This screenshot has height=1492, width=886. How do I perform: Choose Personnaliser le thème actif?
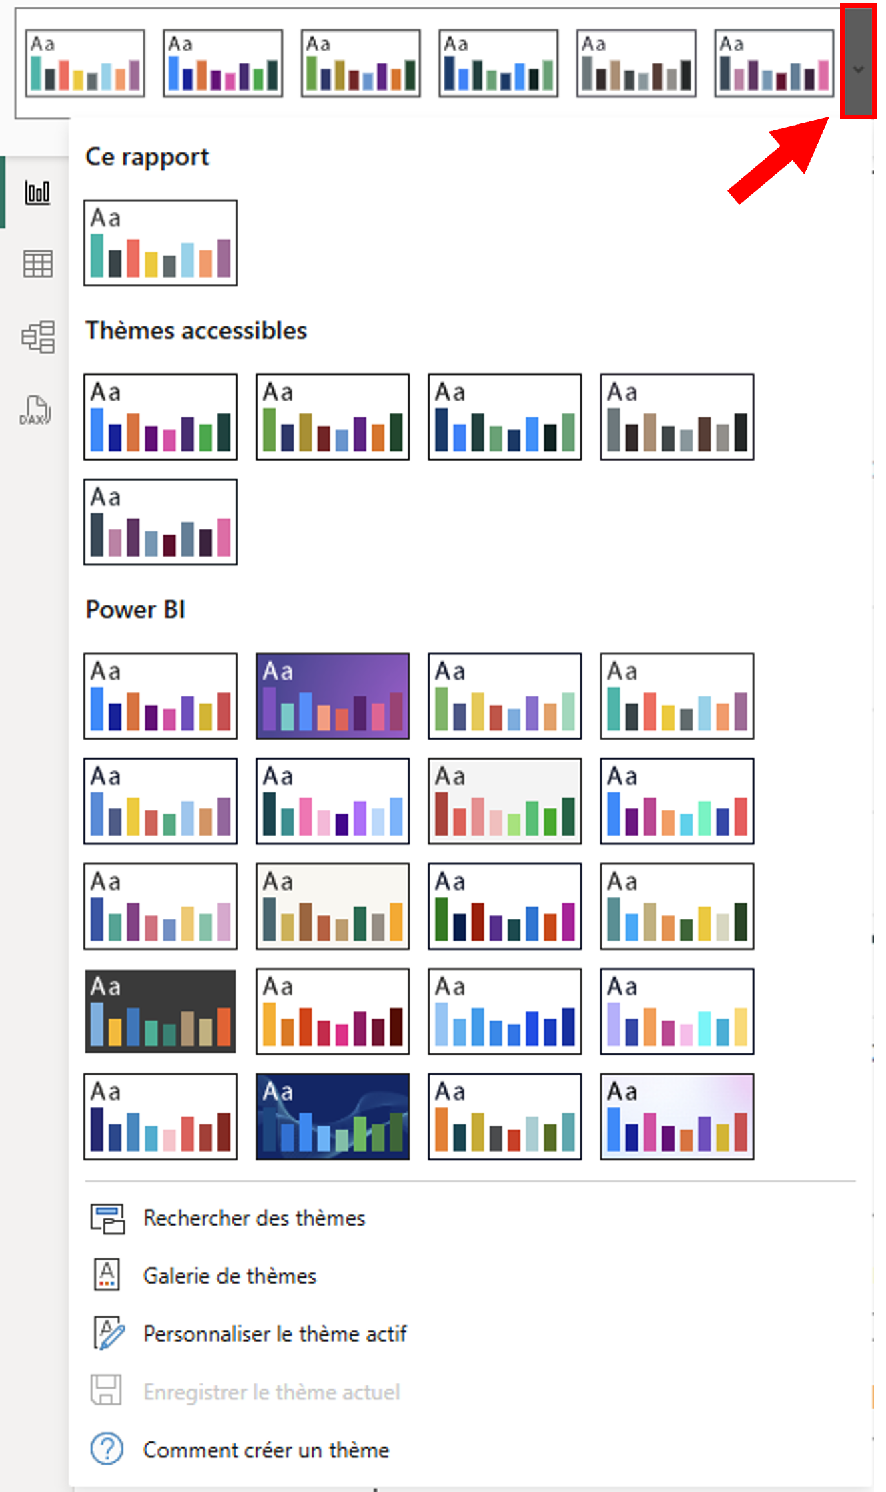[x=275, y=1334]
